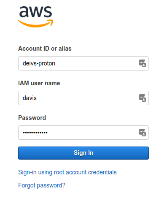Open password manager icon in IAM user name field
This screenshot has height=198, width=159.
[x=143, y=98]
